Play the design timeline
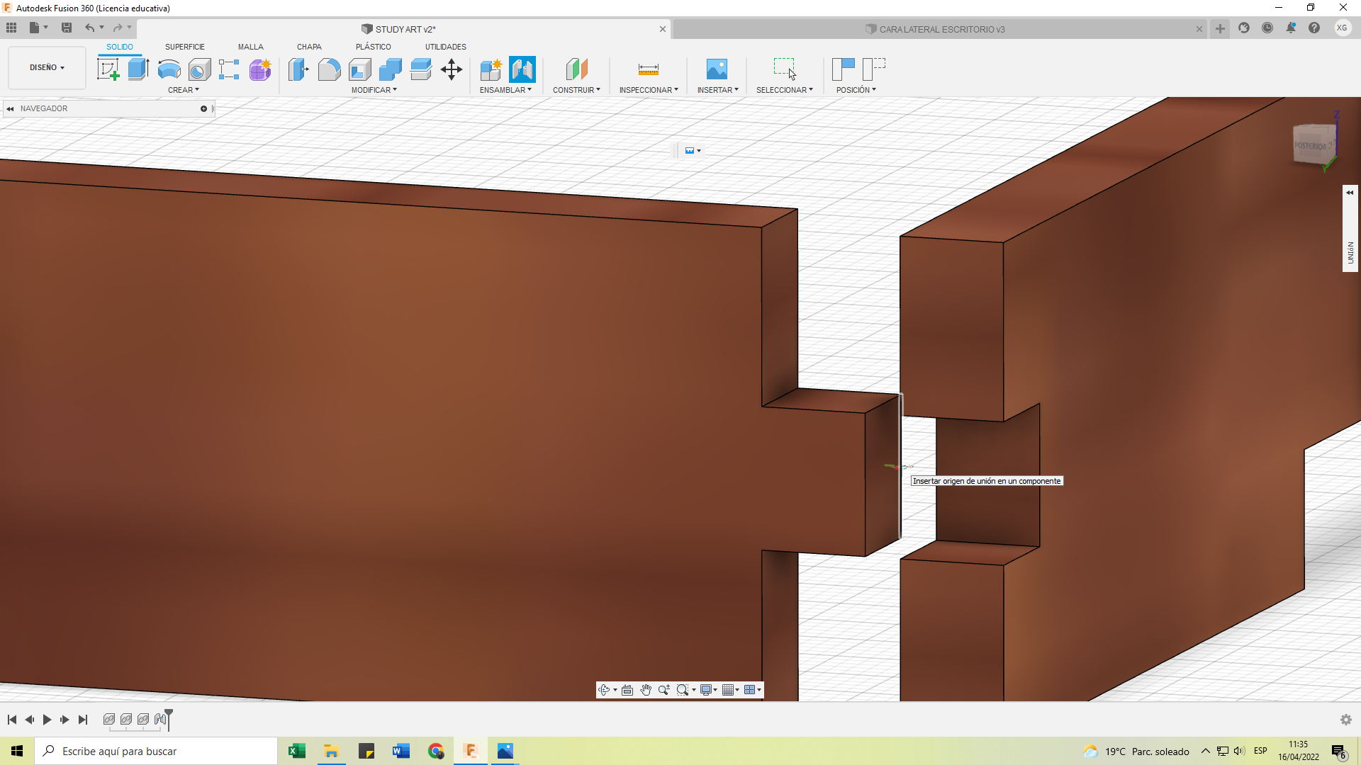The width and height of the screenshot is (1361, 765). coord(47,720)
